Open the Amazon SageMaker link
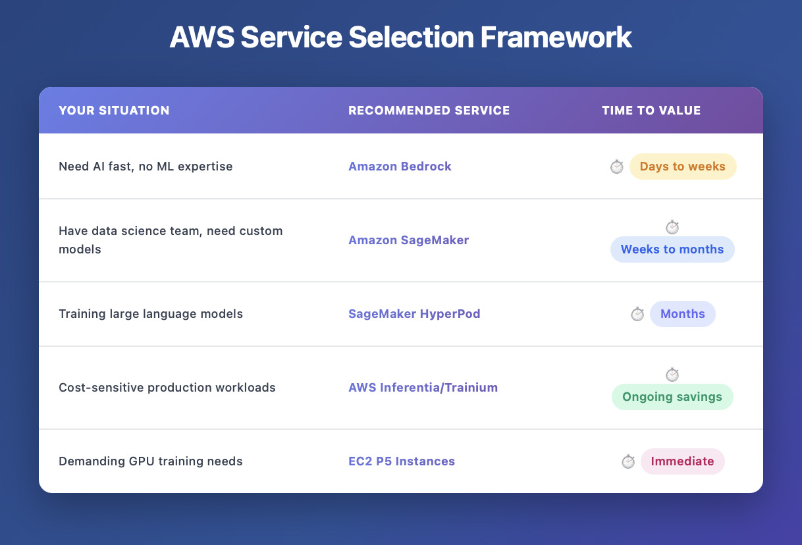 pos(408,240)
